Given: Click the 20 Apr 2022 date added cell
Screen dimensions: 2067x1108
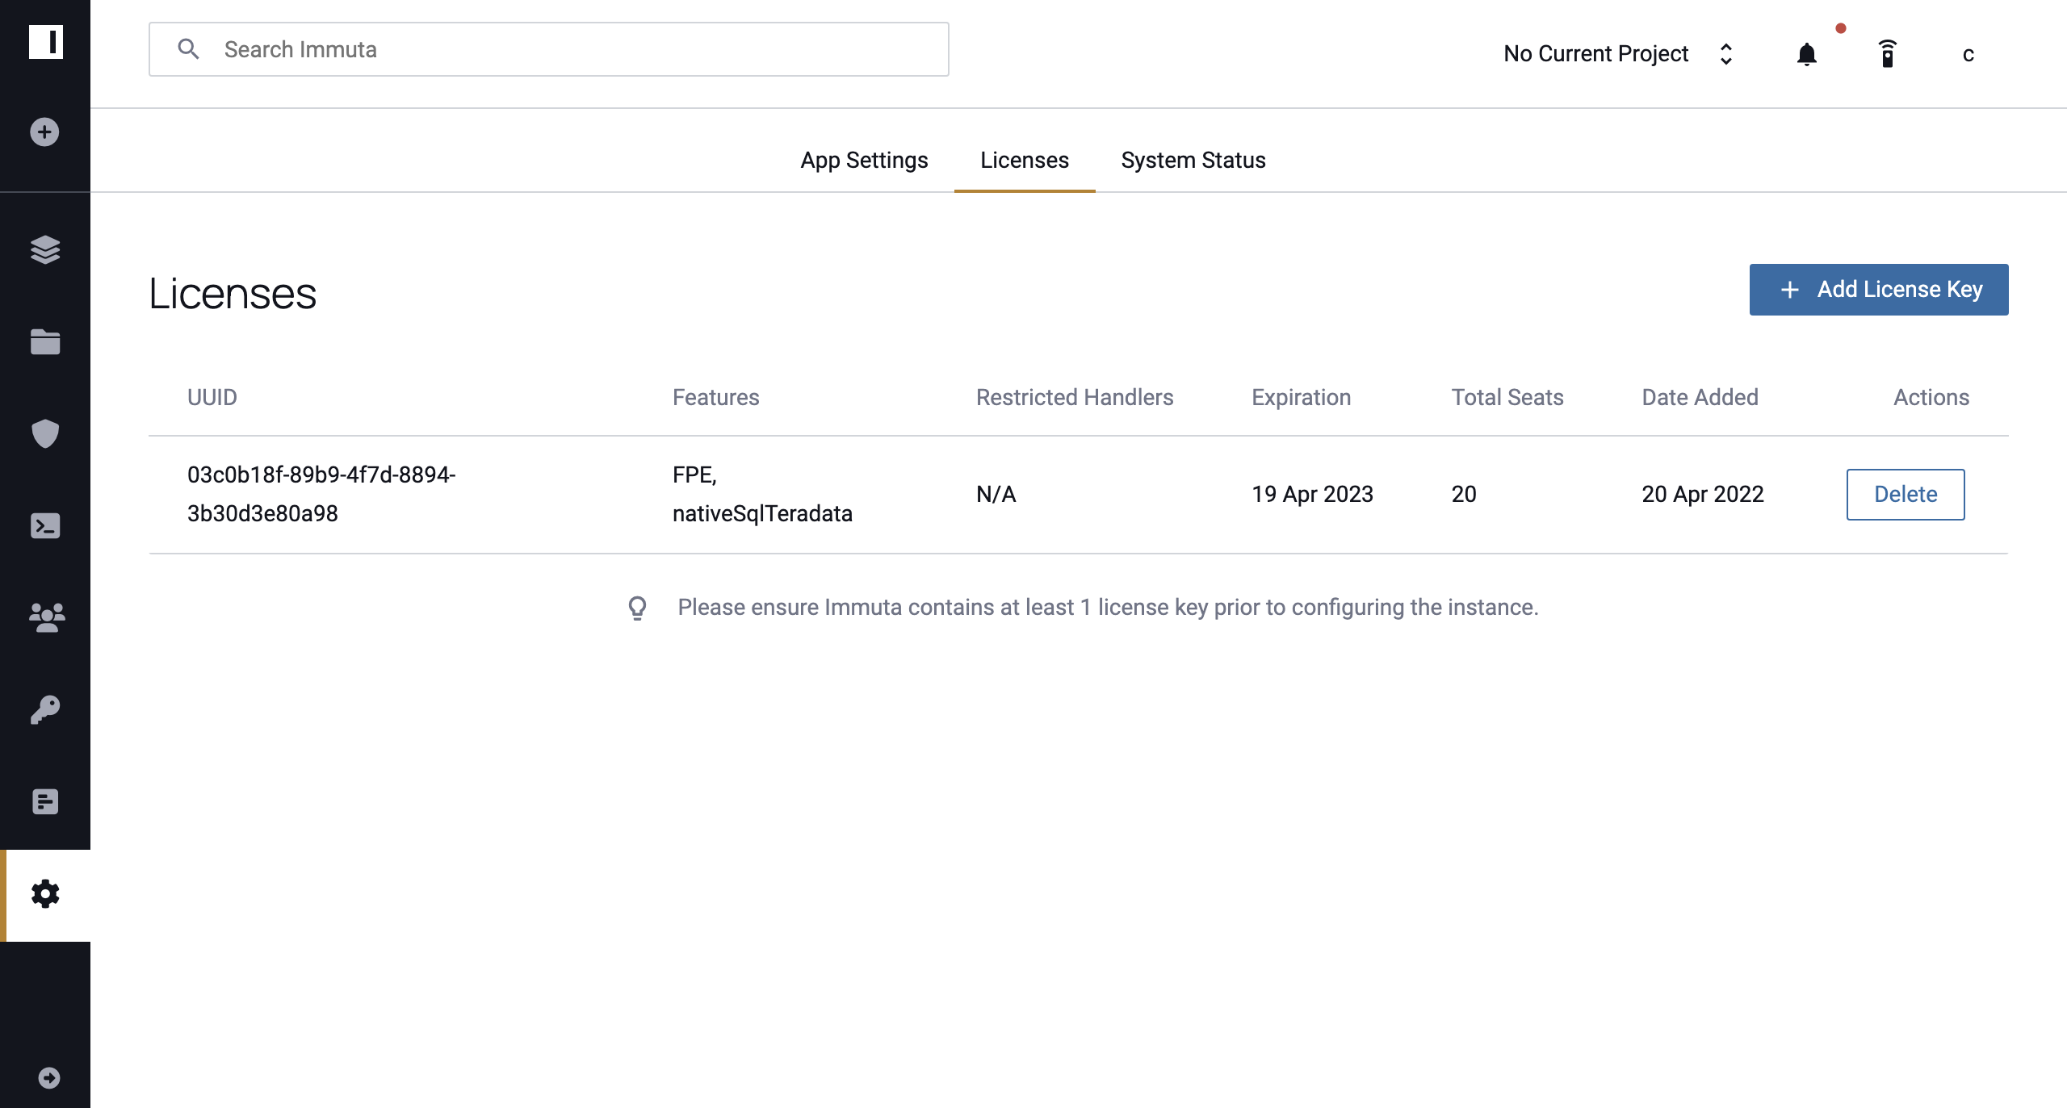Looking at the screenshot, I should click(1703, 494).
